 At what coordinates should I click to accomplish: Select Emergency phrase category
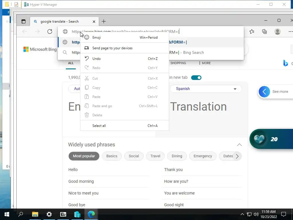click(x=203, y=156)
